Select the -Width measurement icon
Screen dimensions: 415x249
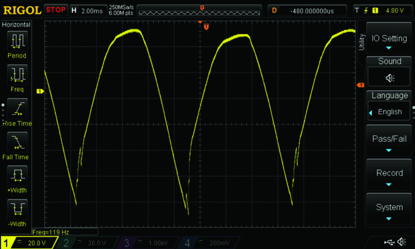coord(17,209)
